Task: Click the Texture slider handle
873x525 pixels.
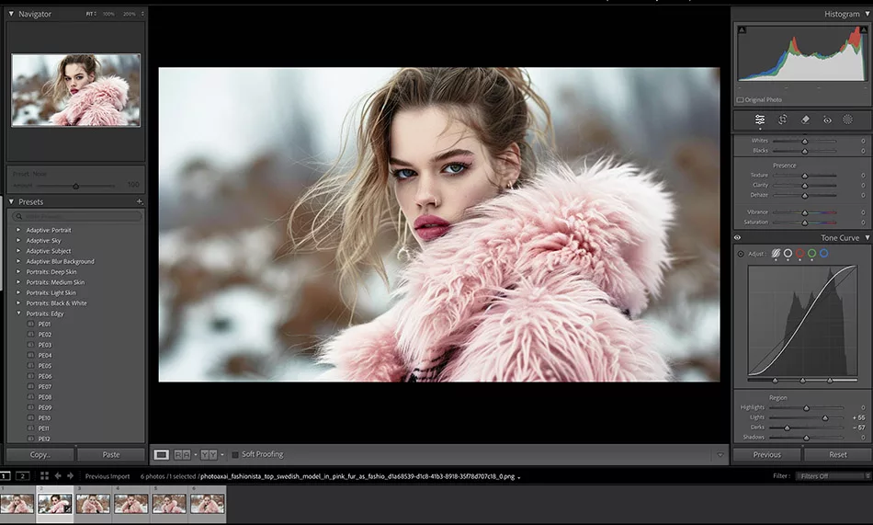Action: 804,177
